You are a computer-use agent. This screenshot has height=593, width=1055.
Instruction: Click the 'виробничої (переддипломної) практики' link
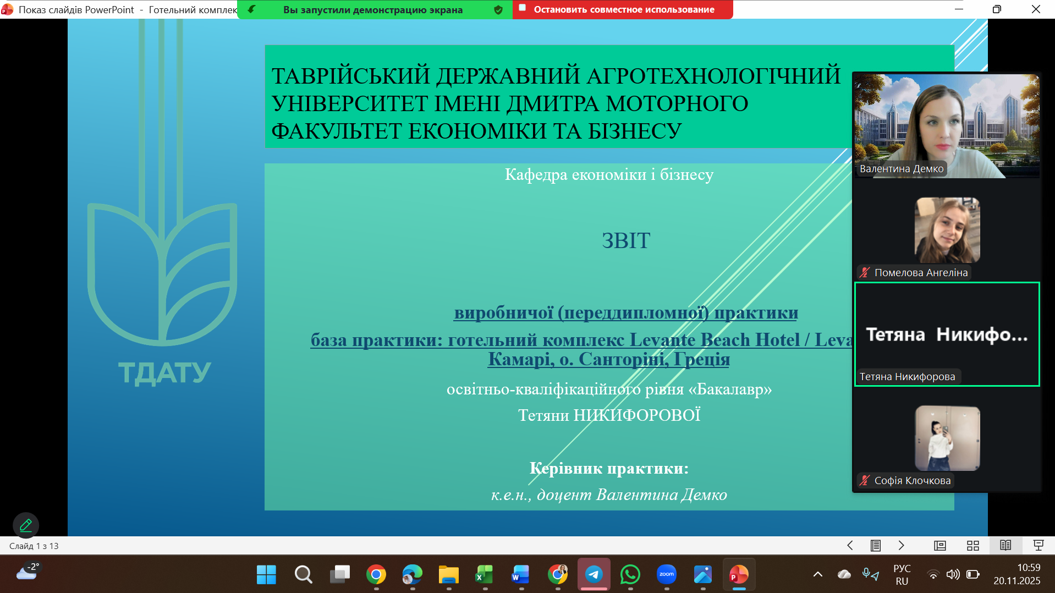pyautogui.click(x=626, y=313)
